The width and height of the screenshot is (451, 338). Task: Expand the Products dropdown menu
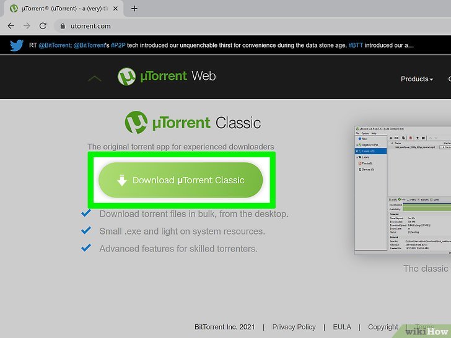417,79
